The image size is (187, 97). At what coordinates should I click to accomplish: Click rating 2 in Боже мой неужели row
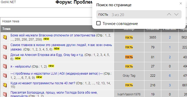coord(170,37)
